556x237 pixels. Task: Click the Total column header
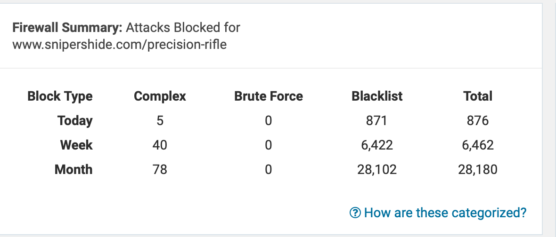(x=478, y=96)
